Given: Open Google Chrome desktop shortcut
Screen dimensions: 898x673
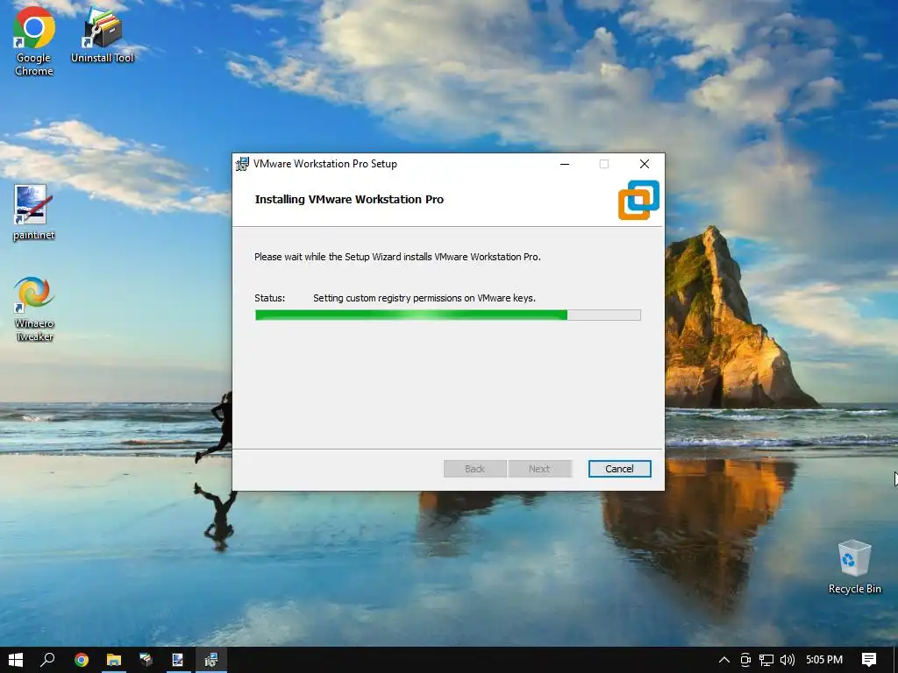Looking at the screenshot, I should [x=34, y=41].
